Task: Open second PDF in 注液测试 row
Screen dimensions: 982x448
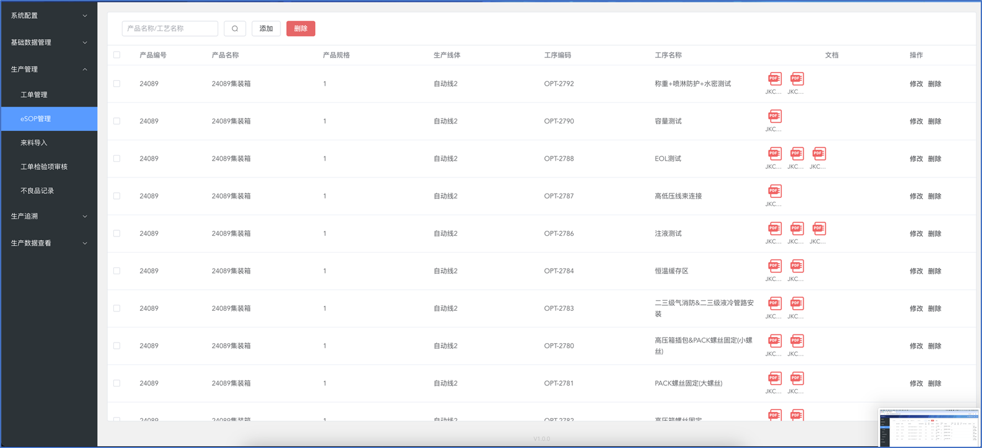Action: [x=797, y=229]
